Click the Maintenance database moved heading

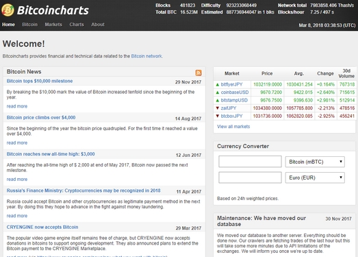pos(261,221)
